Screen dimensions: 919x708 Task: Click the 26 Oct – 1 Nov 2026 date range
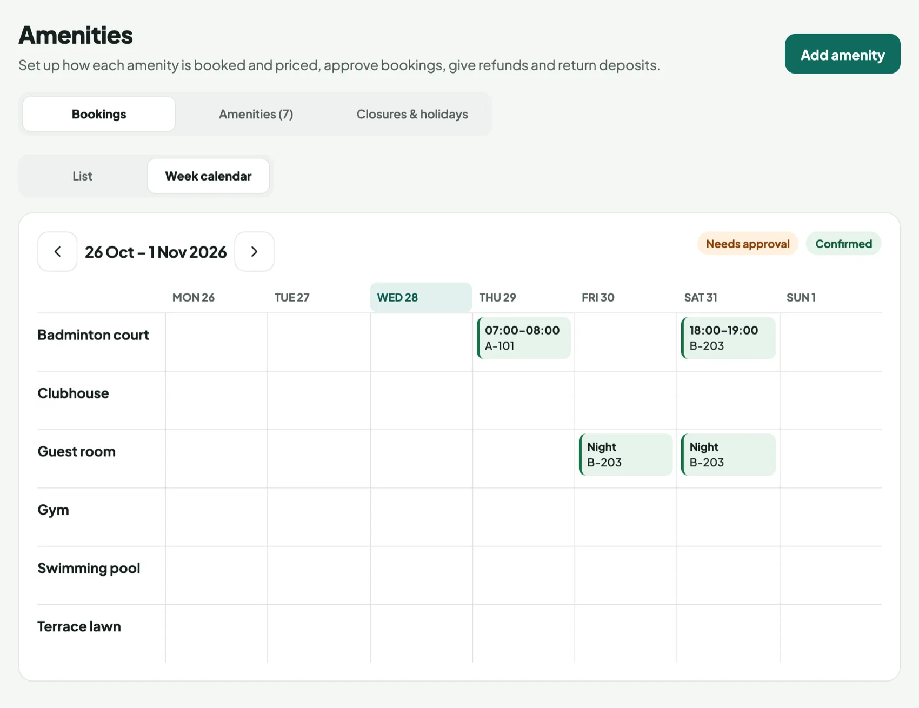click(156, 252)
